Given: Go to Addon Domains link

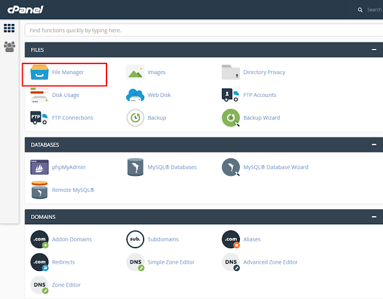Looking at the screenshot, I should (72, 239).
